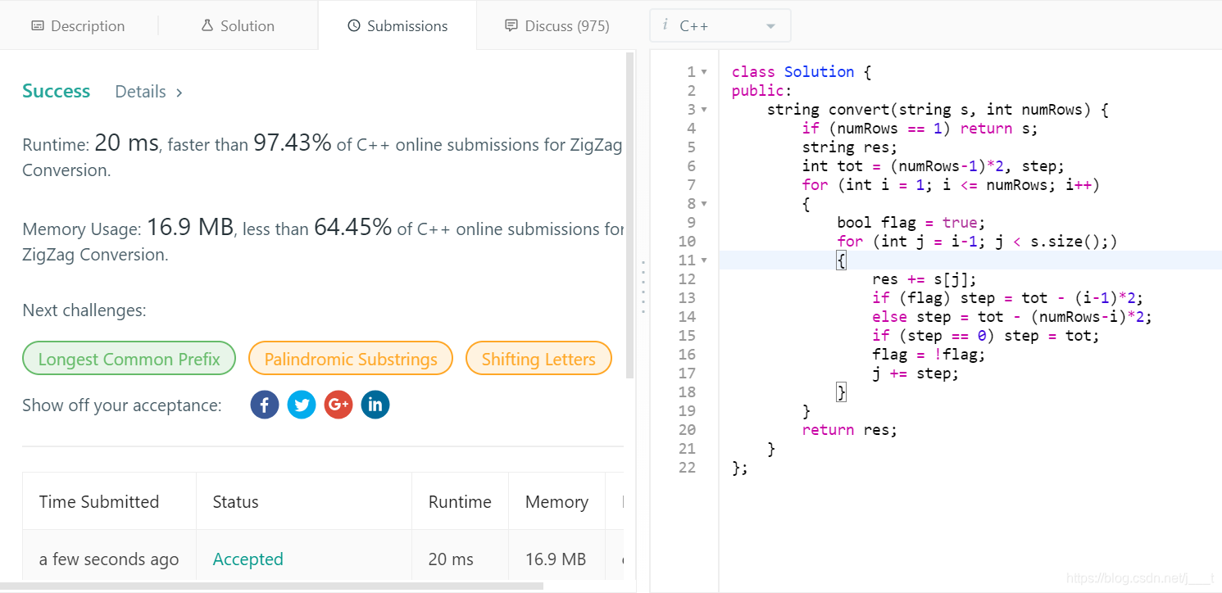
Task: Click the Runtime column header
Action: pos(460,502)
